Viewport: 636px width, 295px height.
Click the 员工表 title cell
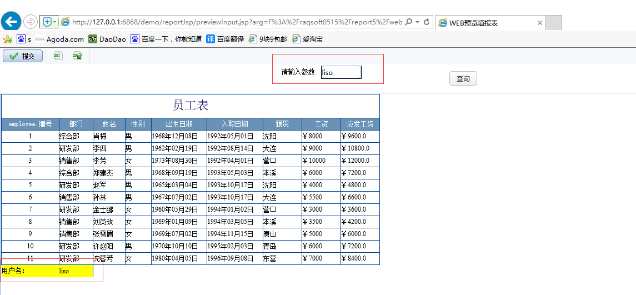click(x=190, y=106)
